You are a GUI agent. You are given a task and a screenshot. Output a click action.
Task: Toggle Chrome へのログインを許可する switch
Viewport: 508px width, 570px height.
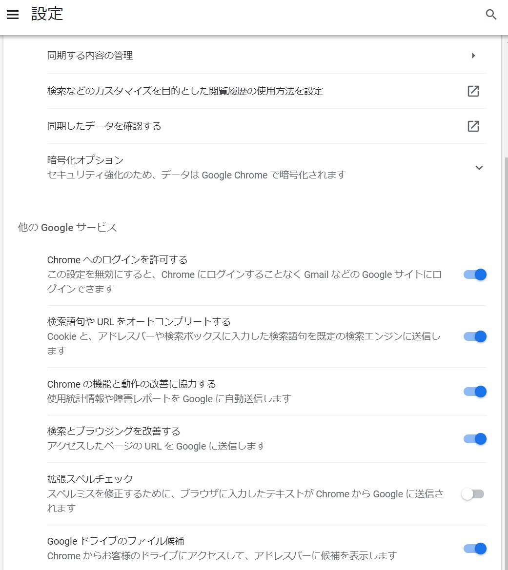pyautogui.click(x=475, y=275)
